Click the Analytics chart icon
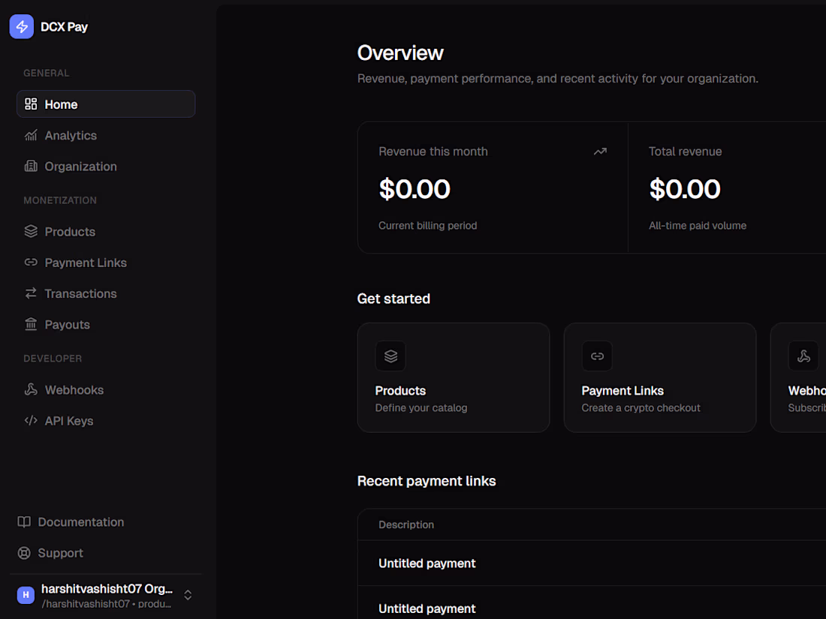 (31, 135)
